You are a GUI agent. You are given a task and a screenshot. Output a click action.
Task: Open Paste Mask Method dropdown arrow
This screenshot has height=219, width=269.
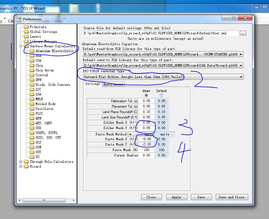[x=130, y=134]
